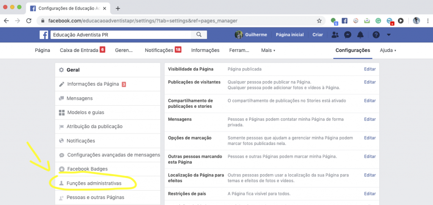Edit Restrições de país
The image size is (433, 205).
(370, 194)
